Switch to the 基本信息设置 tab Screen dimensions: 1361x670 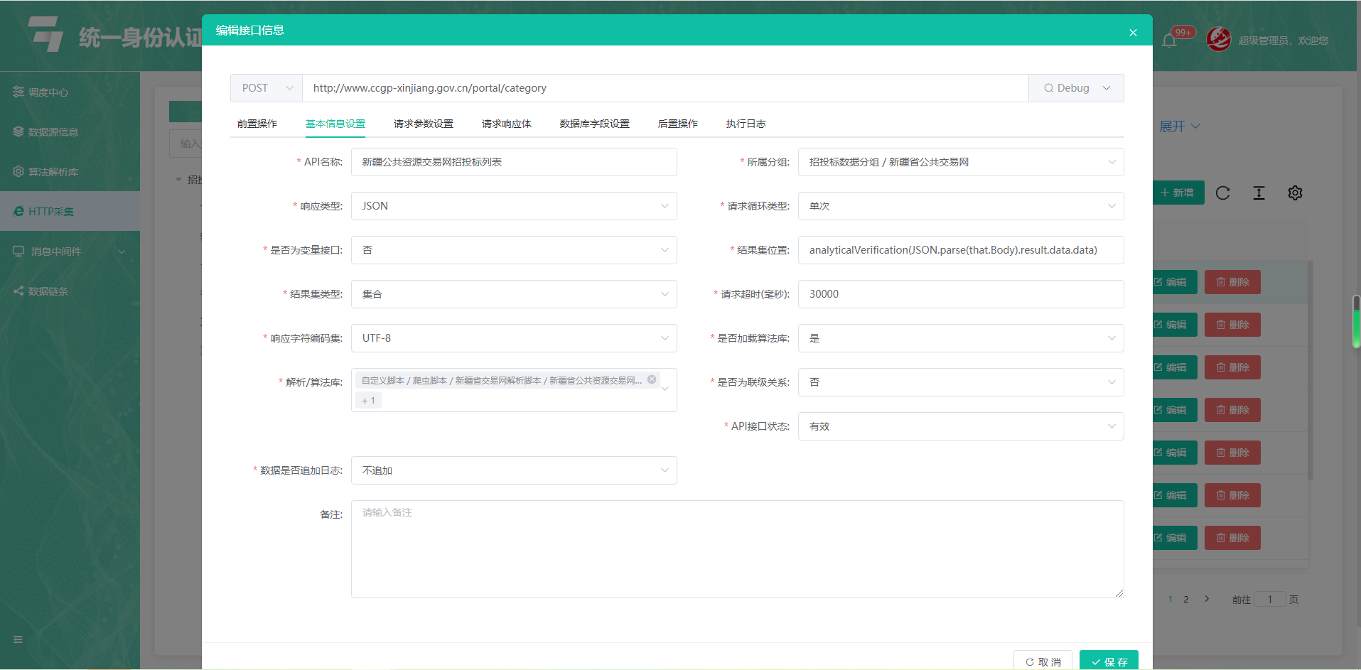(335, 124)
